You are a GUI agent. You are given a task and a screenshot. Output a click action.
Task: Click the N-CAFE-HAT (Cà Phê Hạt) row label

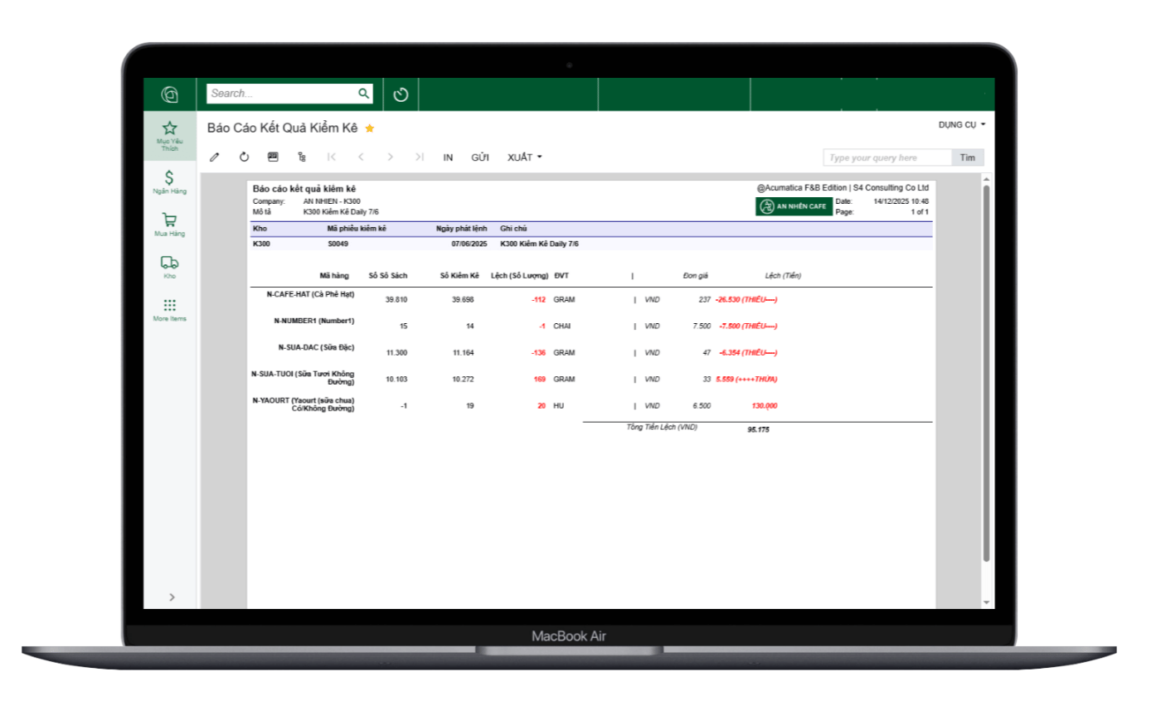pos(310,294)
